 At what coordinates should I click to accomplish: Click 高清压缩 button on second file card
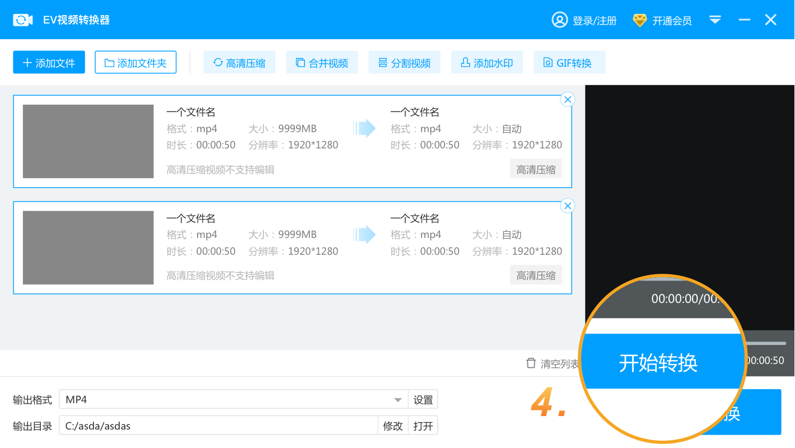click(536, 275)
